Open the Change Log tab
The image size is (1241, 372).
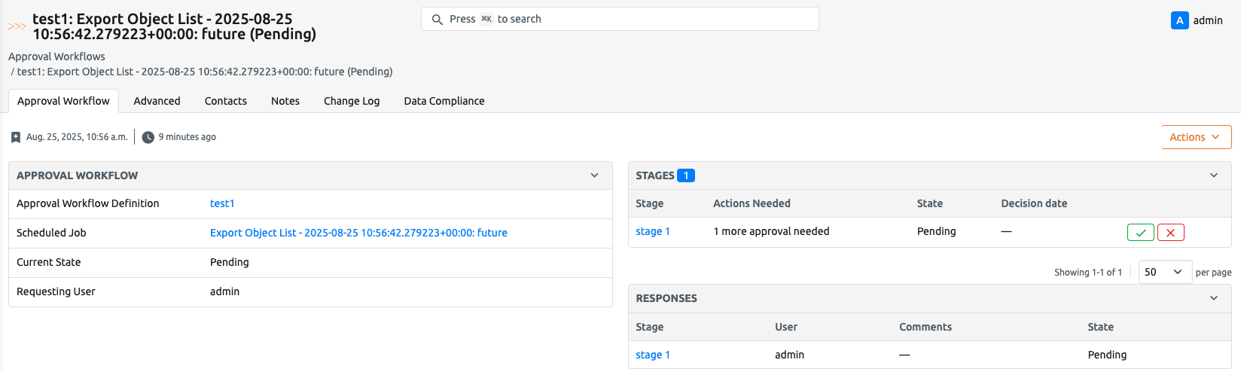(351, 101)
